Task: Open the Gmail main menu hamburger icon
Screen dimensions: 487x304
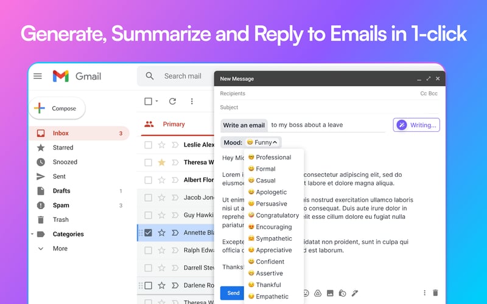Action: click(38, 76)
